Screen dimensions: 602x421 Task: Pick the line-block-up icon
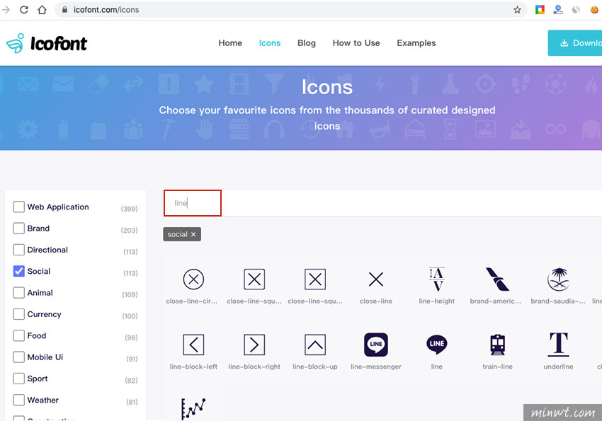(315, 345)
